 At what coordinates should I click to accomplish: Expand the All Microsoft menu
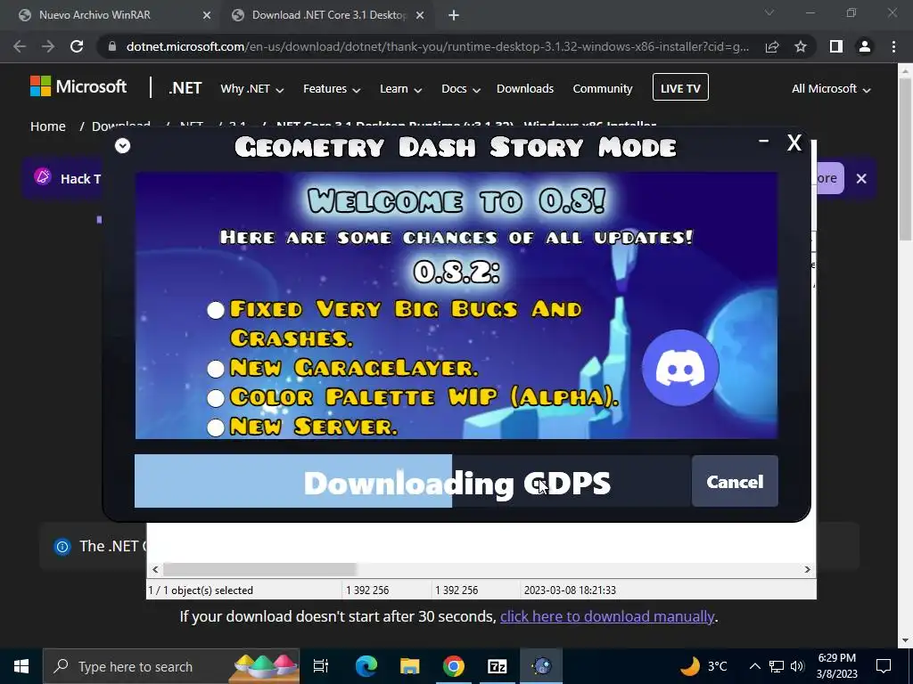tap(831, 89)
